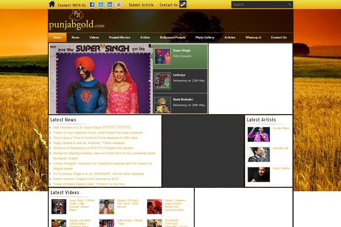Open the Whatsup Ji menu item
This screenshot has height=227, width=341.
[x=253, y=37]
